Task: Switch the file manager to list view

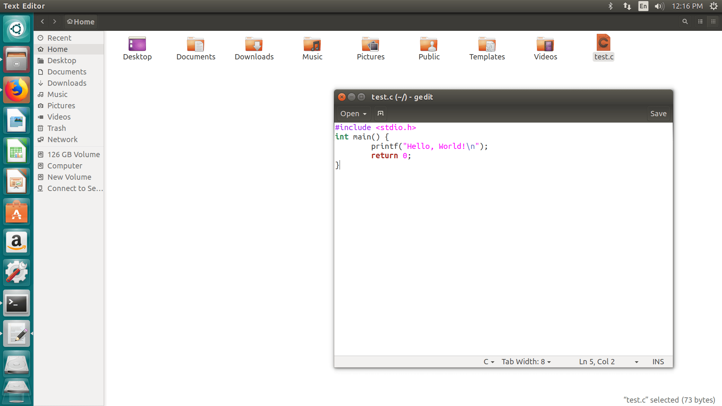Action: tap(700, 21)
